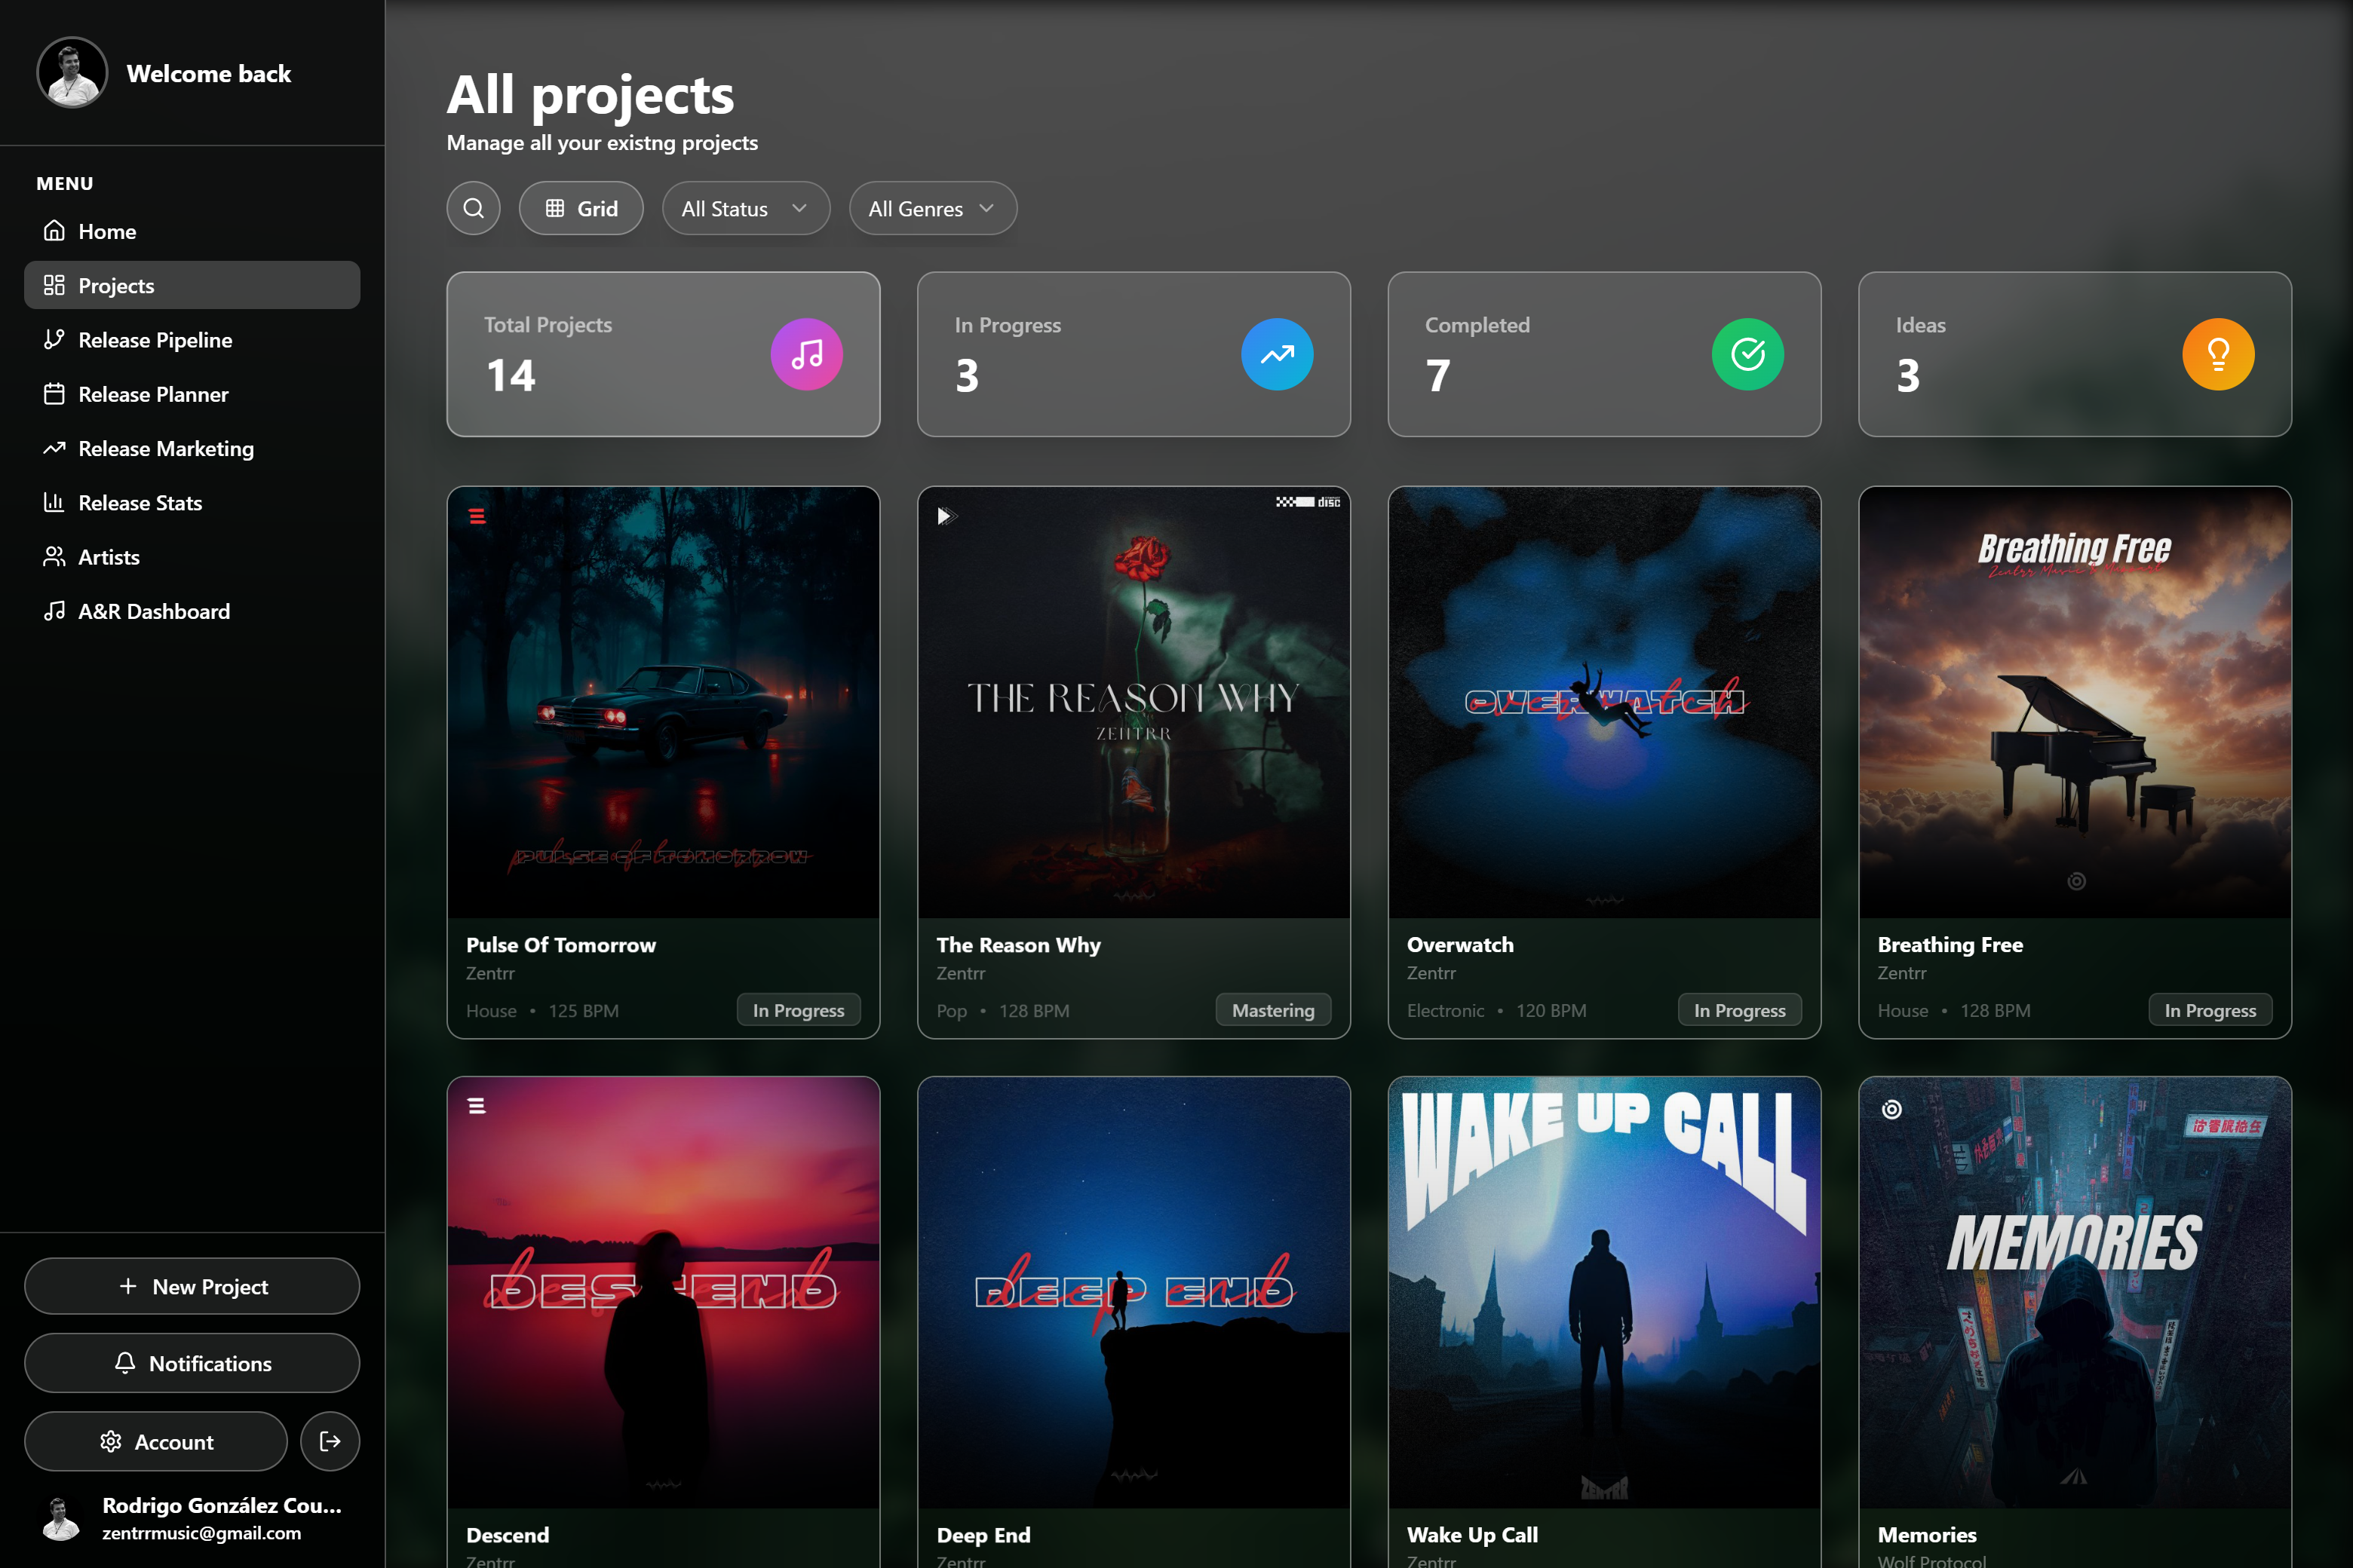
Task: Click the Ideas stat card
Action: click(2075, 354)
